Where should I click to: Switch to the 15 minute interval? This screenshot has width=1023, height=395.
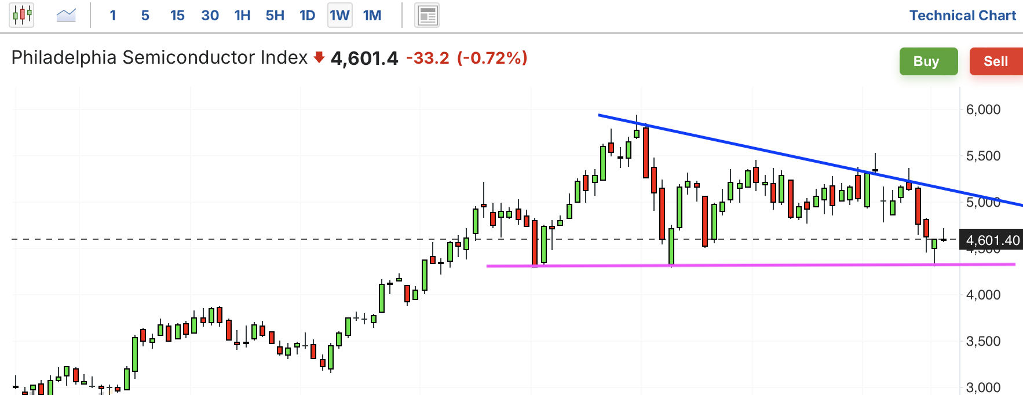177,16
